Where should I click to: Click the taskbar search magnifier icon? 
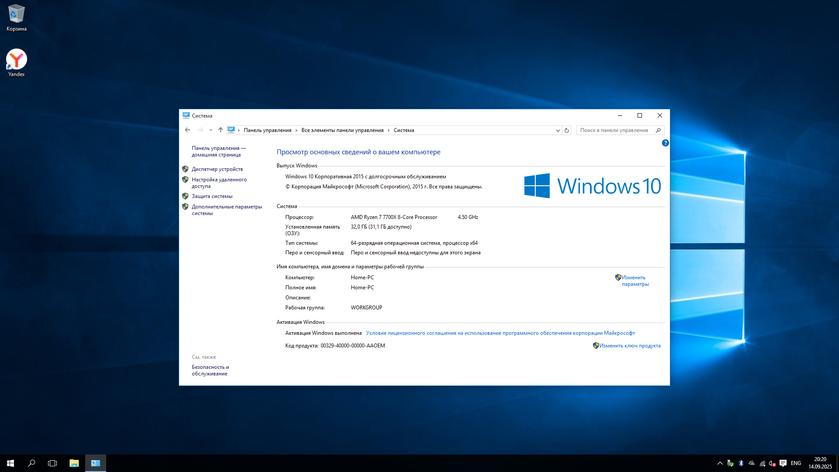click(x=31, y=463)
